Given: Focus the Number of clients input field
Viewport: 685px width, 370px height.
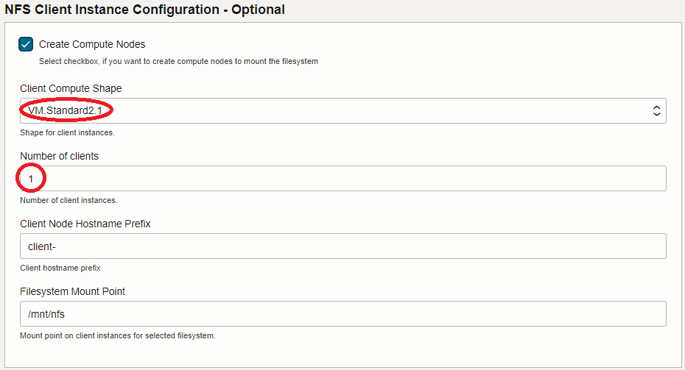Looking at the screenshot, I should 342,179.
